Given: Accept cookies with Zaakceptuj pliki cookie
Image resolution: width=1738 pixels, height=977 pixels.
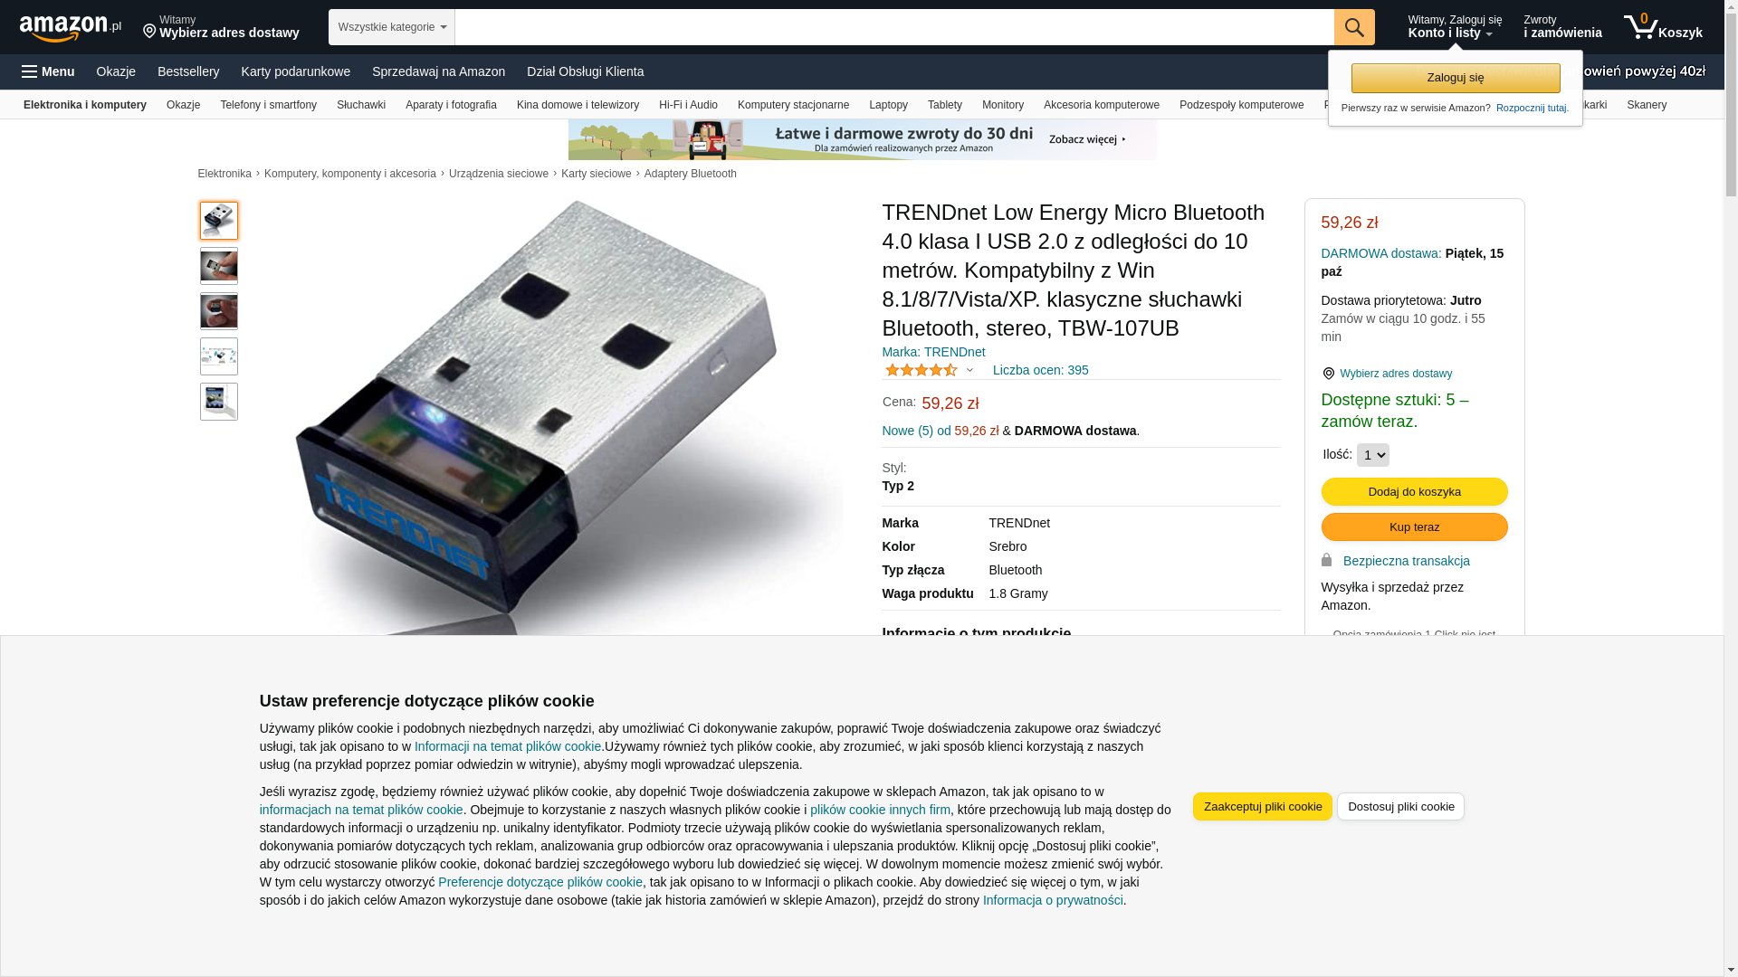Looking at the screenshot, I should (1262, 806).
